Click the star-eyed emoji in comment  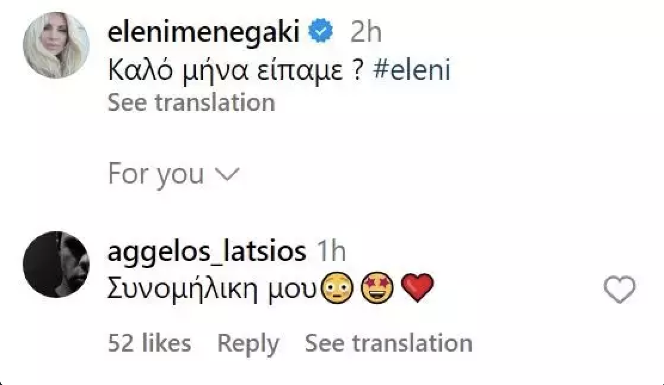(x=376, y=290)
